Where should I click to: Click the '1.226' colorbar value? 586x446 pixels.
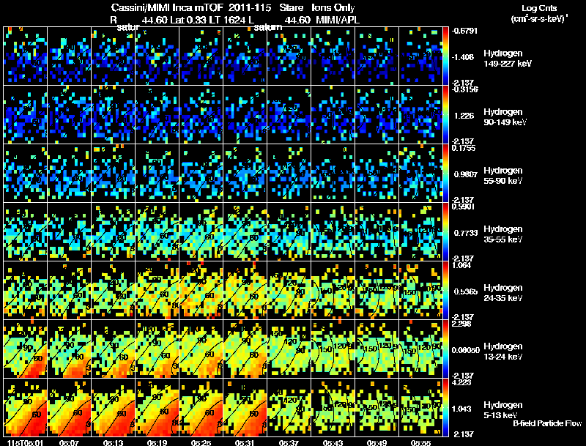tap(464, 116)
